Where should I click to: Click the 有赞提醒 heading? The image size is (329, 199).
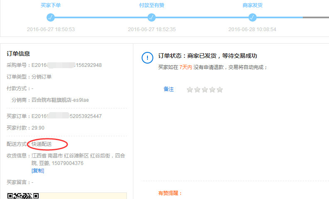(x=170, y=193)
